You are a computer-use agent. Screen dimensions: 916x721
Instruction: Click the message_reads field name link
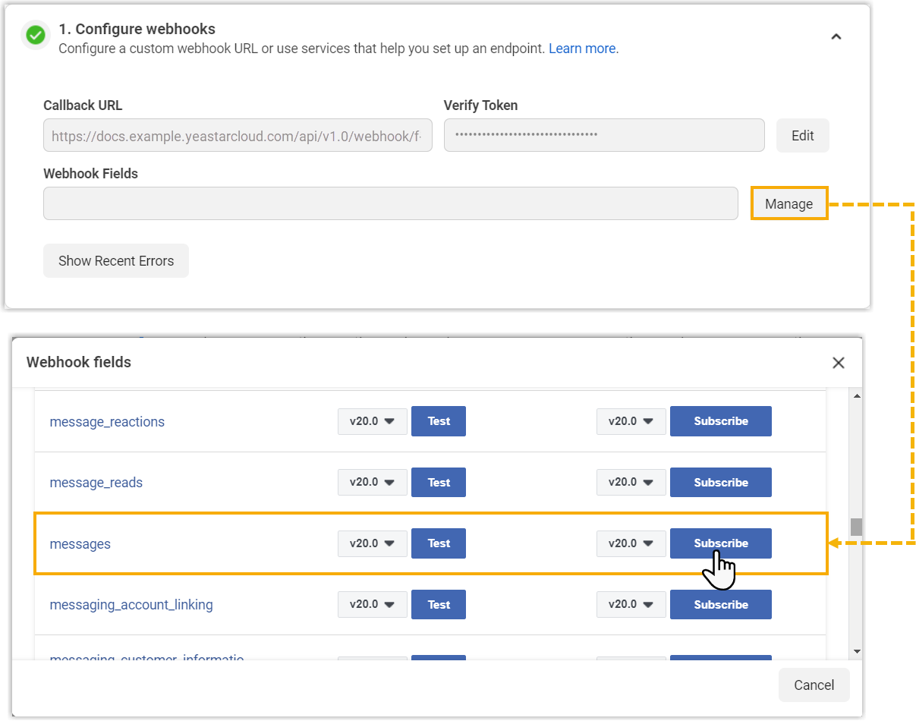pyautogui.click(x=96, y=483)
